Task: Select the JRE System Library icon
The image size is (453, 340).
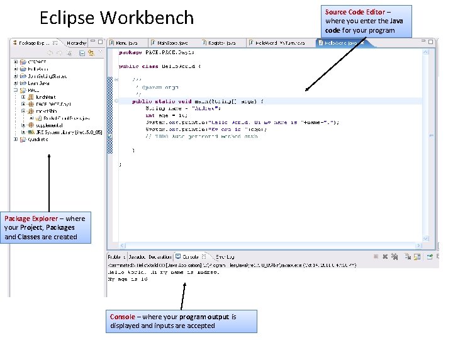Action: tap(31, 132)
